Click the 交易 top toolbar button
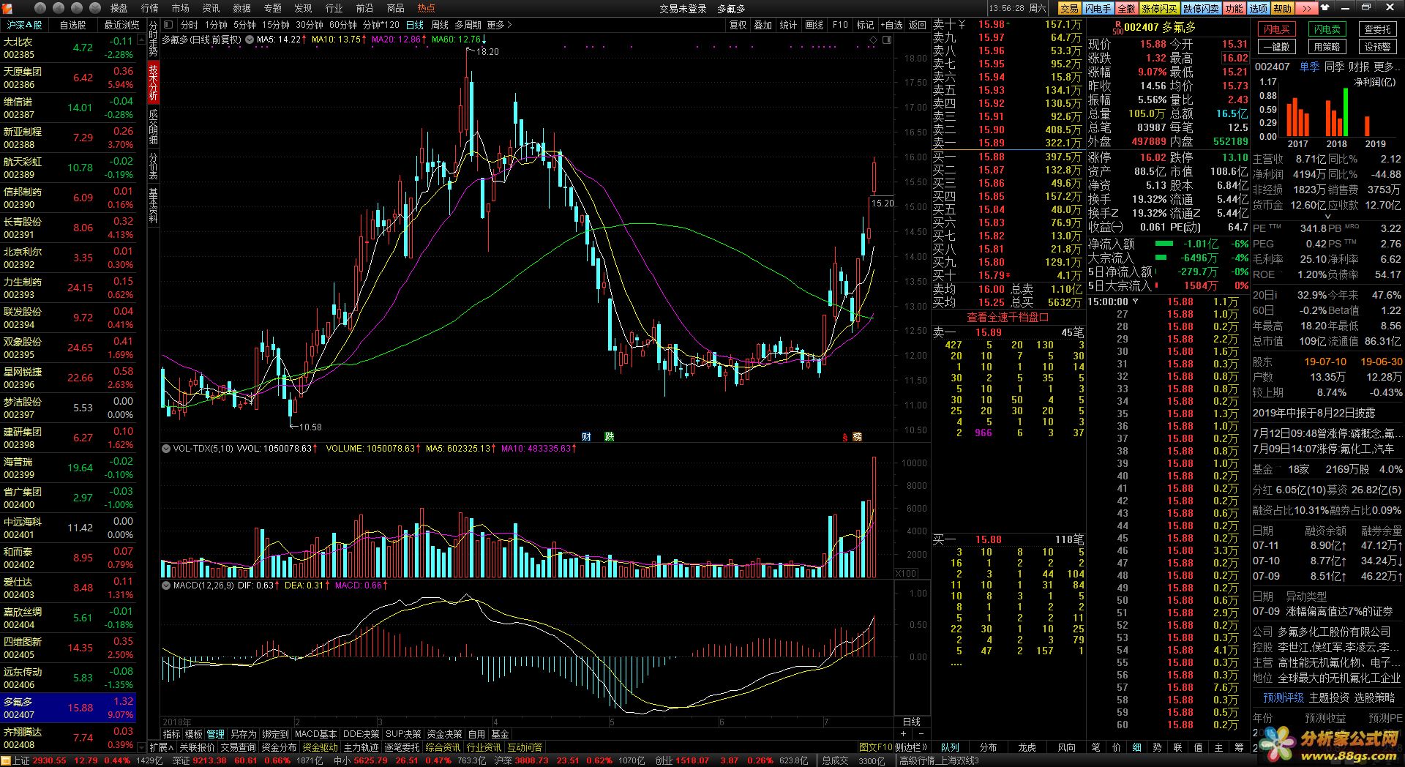Viewport: 1405px width, 767px height. [x=1069, y=8]
